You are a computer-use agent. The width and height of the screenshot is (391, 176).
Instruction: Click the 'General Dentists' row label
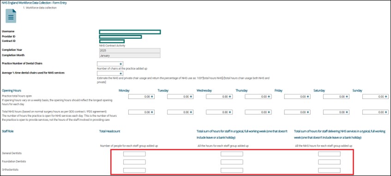tap(12, 153)
